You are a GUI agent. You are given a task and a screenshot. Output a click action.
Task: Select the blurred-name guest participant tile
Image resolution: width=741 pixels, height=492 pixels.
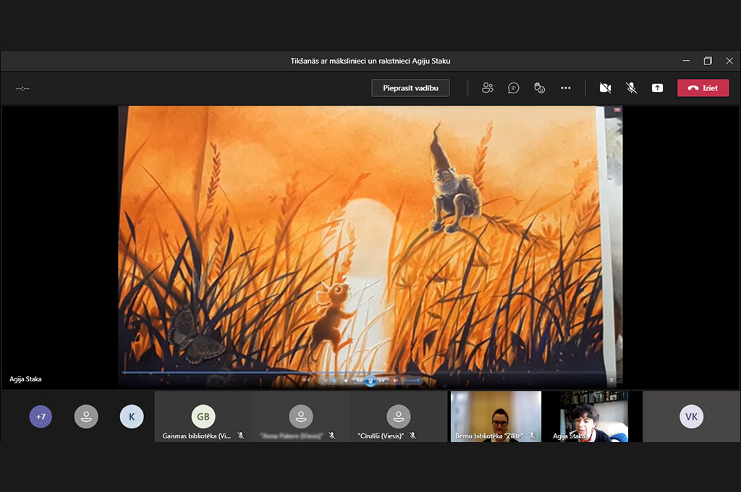tap(300, 416)
